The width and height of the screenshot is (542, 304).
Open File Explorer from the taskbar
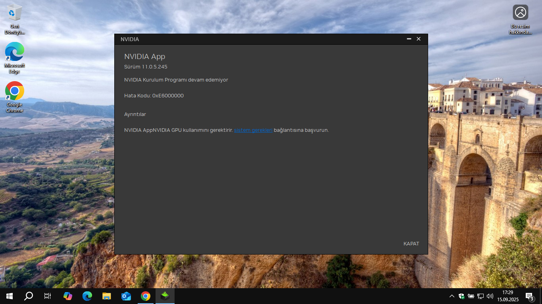click(x=106, y=296)
